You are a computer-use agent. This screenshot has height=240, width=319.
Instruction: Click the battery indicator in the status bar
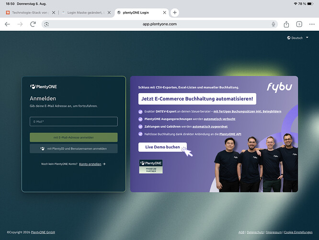coord(310,4)
